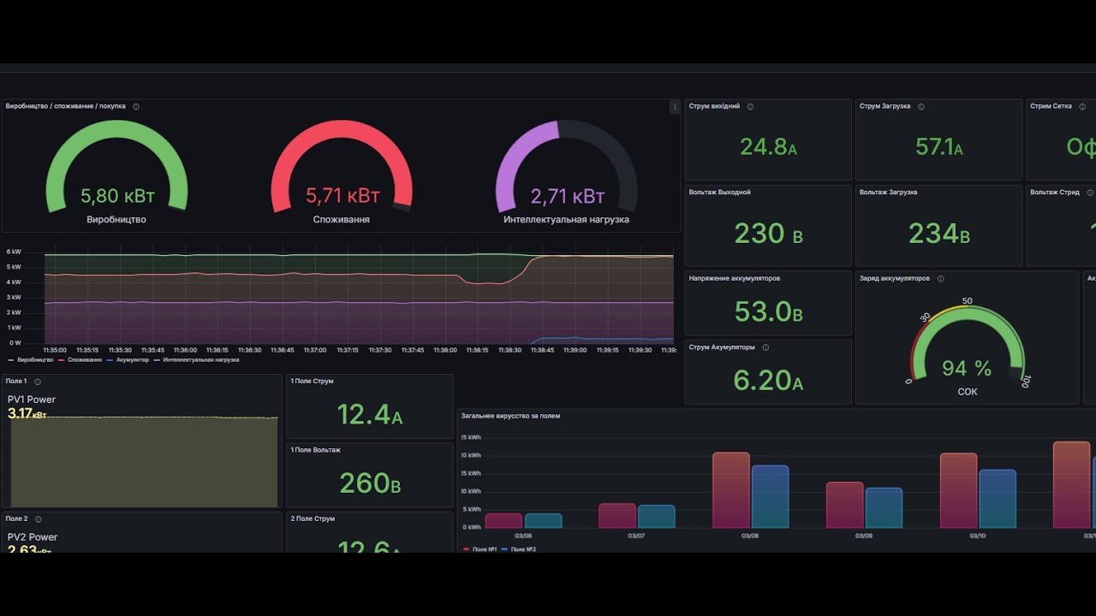Click info icon next to Вольтаж Стрид
Image resolution: width=1096 pixels, height=616 pixels.
(x=1090, y=193)
